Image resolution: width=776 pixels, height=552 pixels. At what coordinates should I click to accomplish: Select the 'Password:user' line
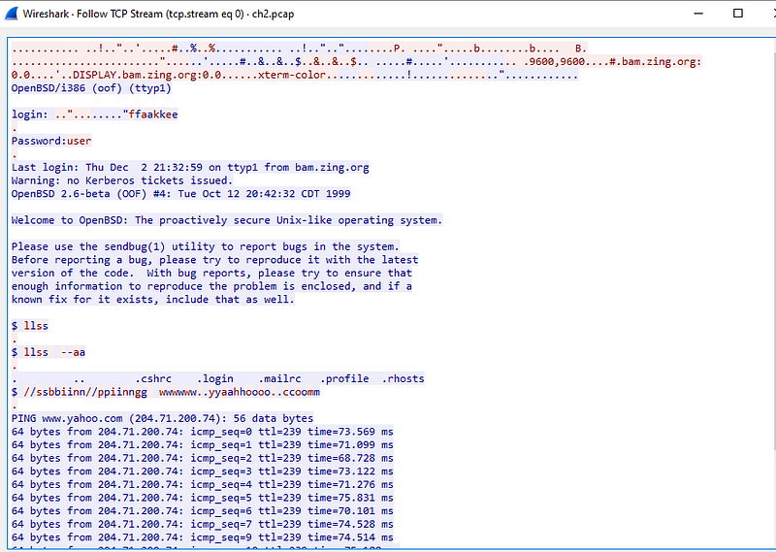click(51, 141)
